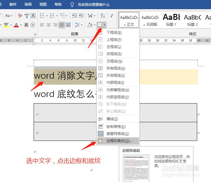Open the line spacing dropdown arrow
Image resolution: width=211 pixels, height=182 pixels.
click(81, 25)
